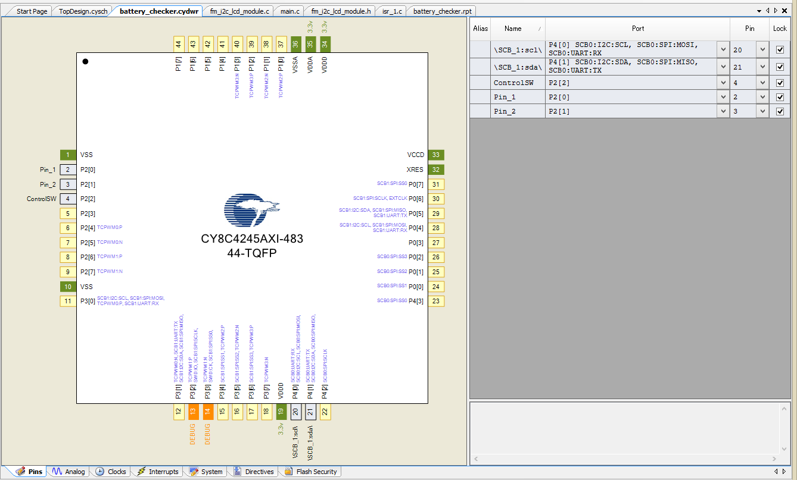Select package pin 20 for SCB_1:scl

point(295,412)
